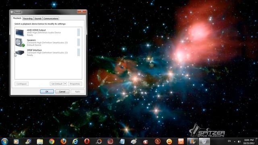258x145 pixels.
Task: Click the Sound dialog title icon
Action: (12, 12)
